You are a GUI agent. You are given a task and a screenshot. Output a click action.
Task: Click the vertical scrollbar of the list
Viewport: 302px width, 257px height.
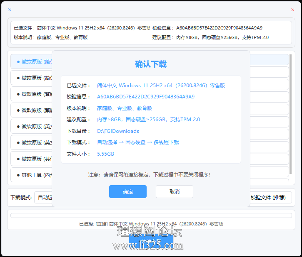290,114
